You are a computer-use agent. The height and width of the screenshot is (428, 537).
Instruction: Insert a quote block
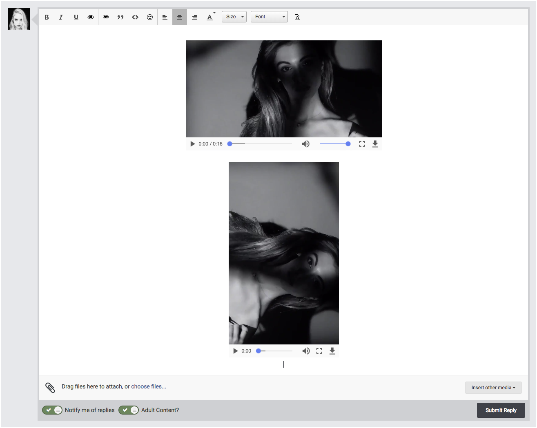120,17
